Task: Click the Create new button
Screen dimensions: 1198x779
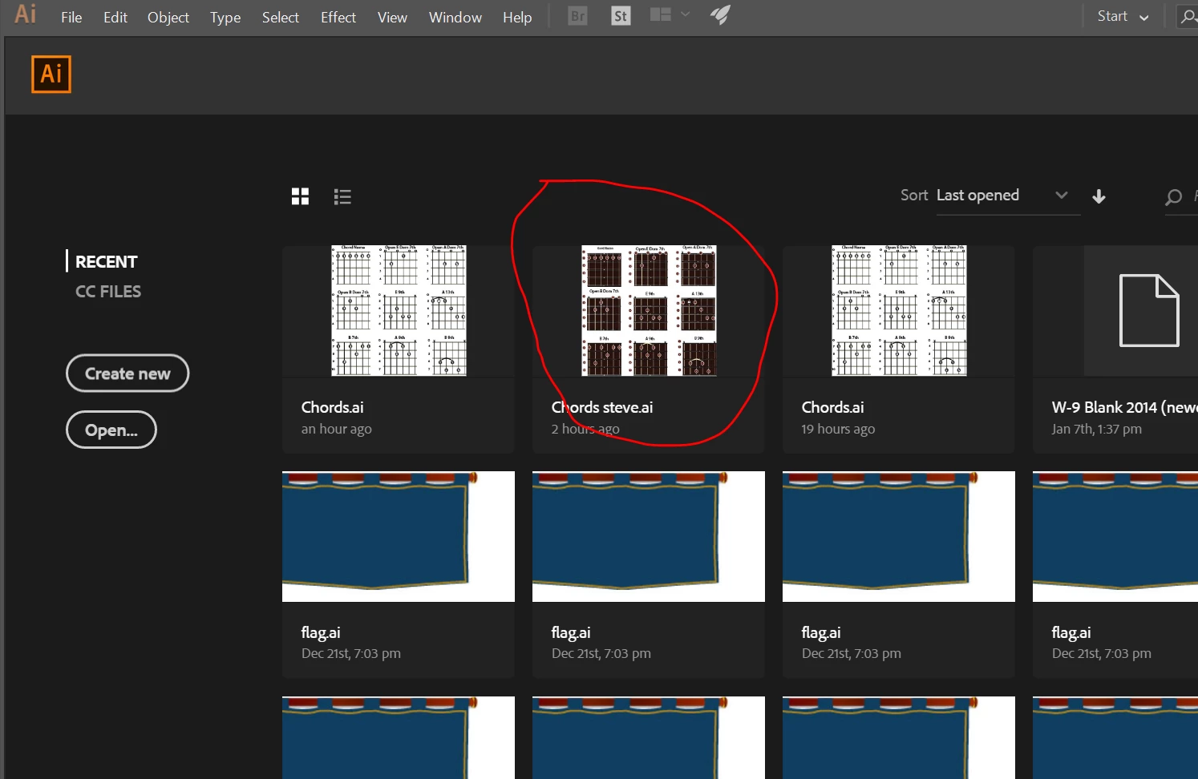Action: coord(127,373)
